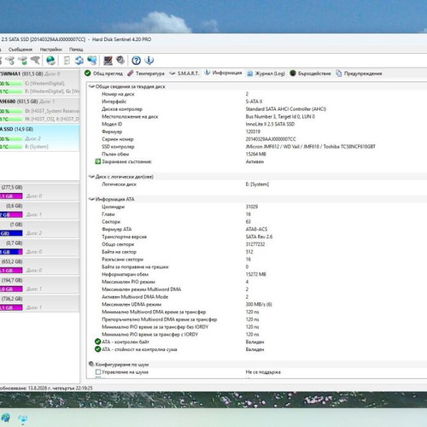427x427 pixels.
Task: Click the disk with green check icon
Action: click(23, 61)
